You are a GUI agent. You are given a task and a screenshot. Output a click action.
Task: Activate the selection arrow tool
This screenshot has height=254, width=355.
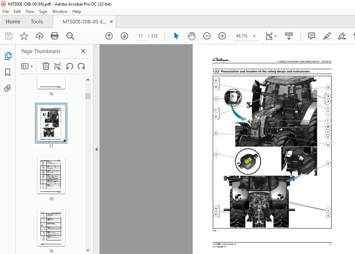click(x=176, y=36)
